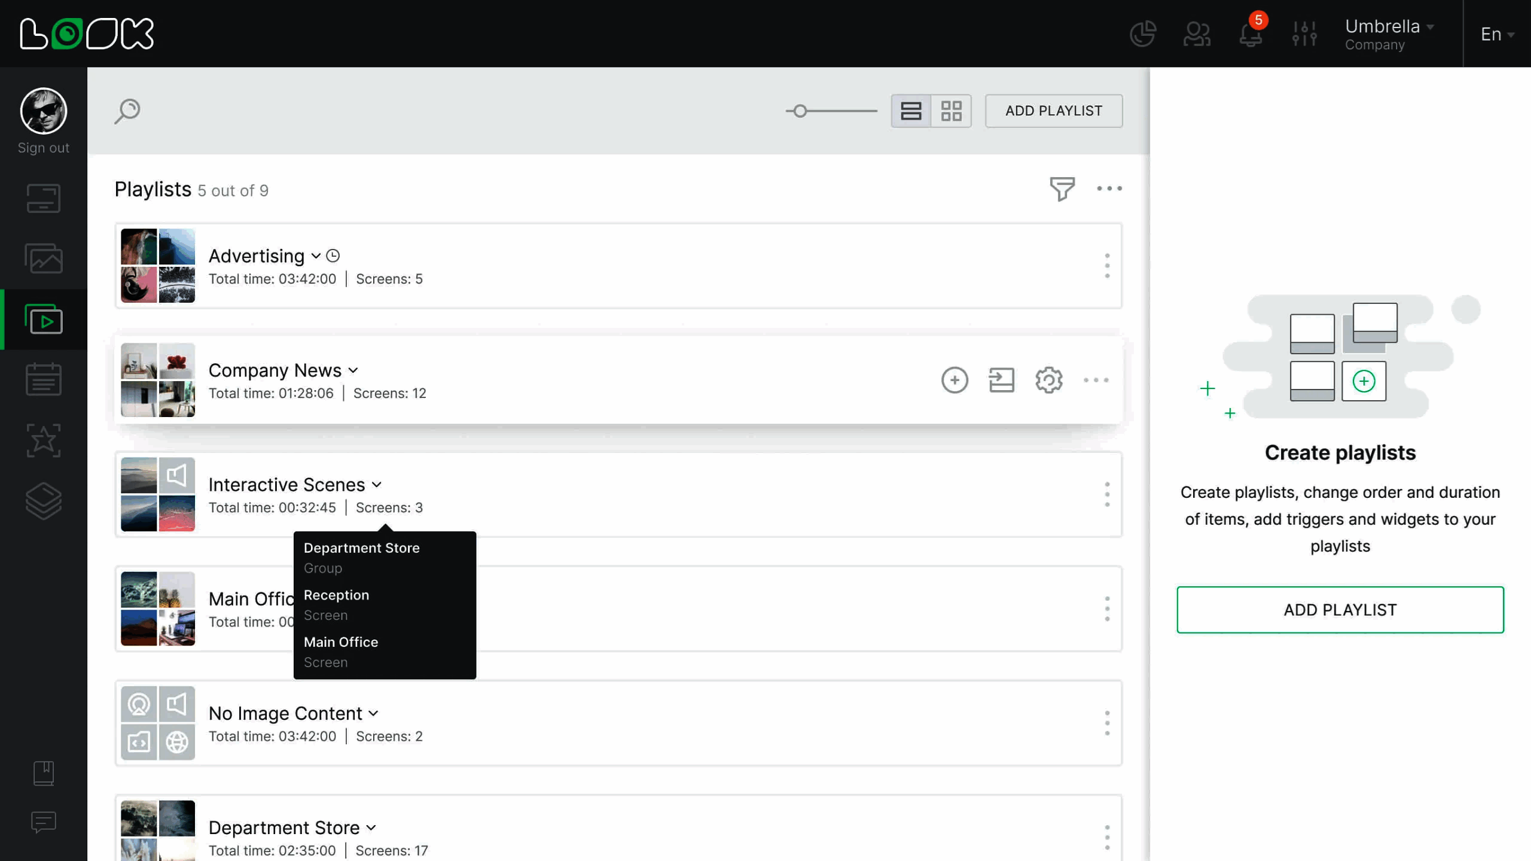Image resolution: width=1531 pixels, height=861 pixels.
Task: Open the users icon in header
Action: click(1197, 34)
